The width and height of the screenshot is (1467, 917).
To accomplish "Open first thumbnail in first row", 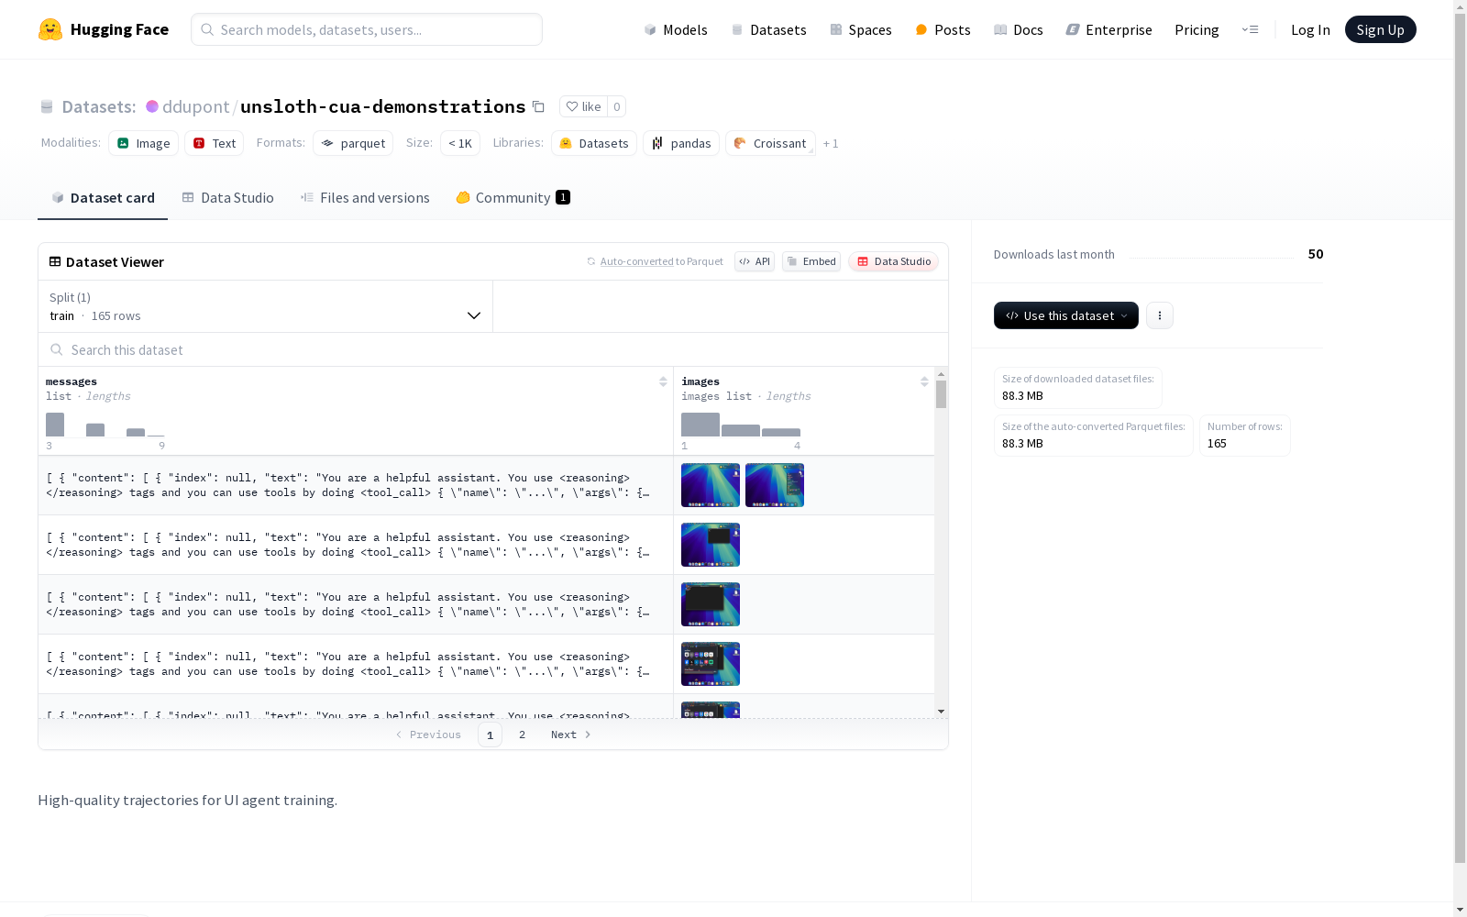I will click(x=711, y=485).
